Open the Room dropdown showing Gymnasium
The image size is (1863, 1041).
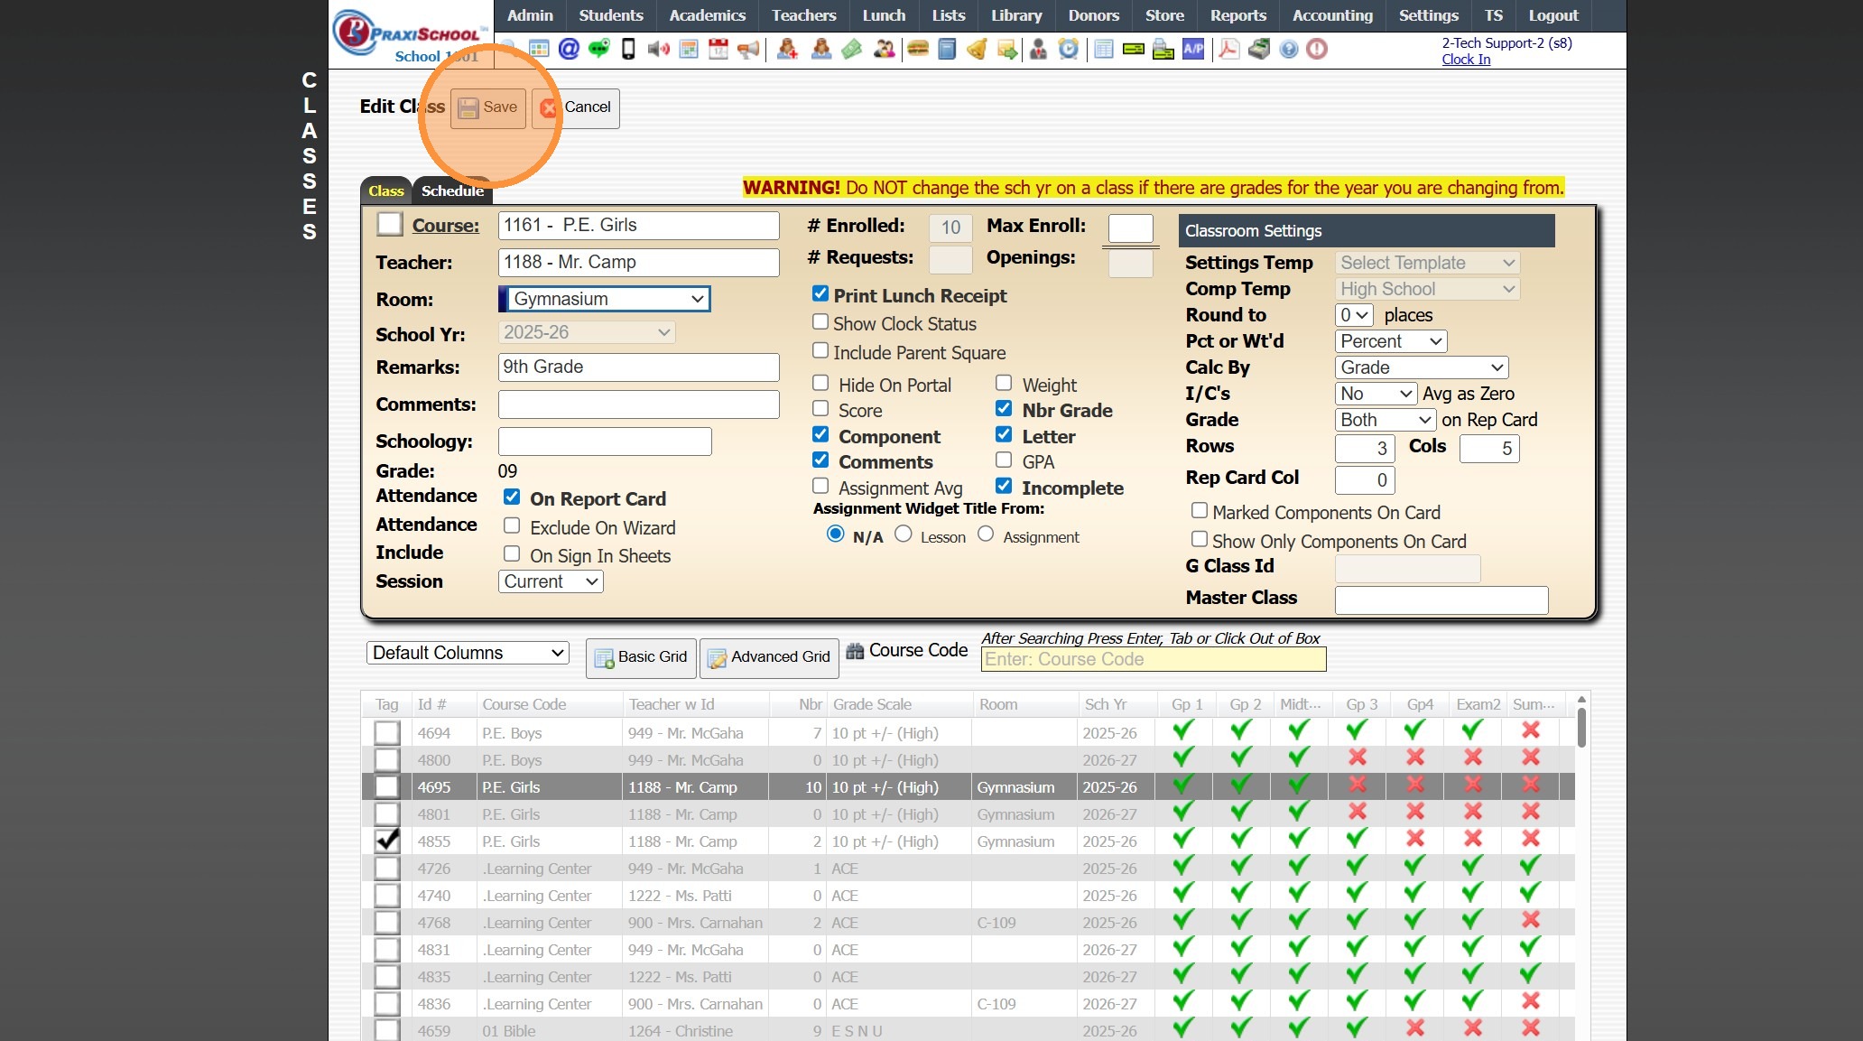(605, 299)
